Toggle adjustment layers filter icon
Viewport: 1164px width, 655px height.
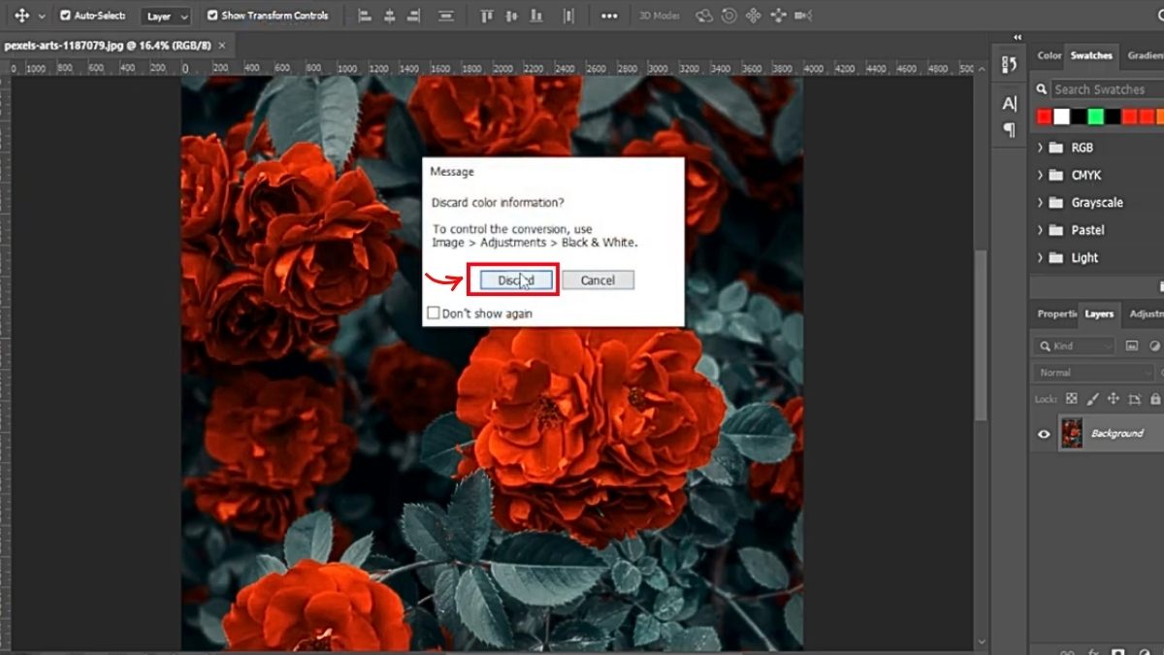[1155, 345]
